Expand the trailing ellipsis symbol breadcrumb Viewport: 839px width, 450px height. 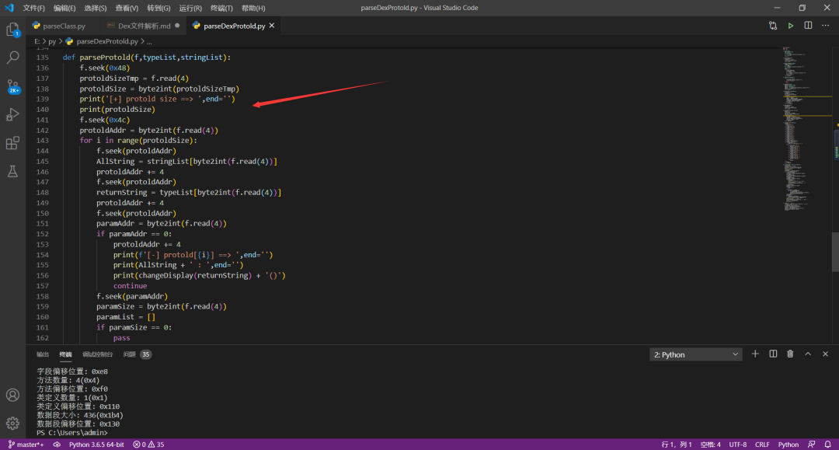(149, 41)
